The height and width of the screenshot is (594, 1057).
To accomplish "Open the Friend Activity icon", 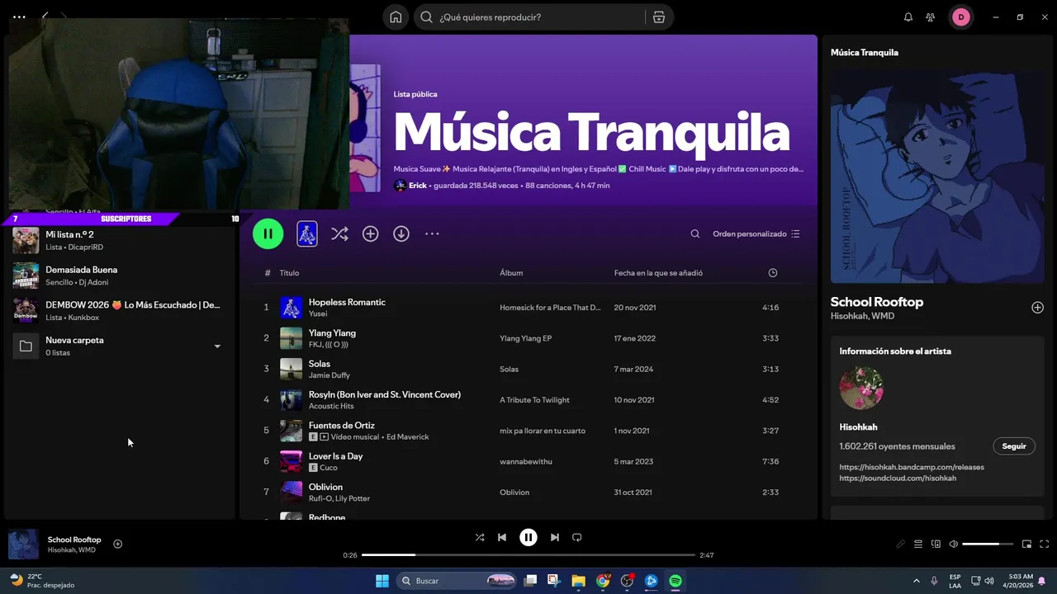I will click(931, 17).
